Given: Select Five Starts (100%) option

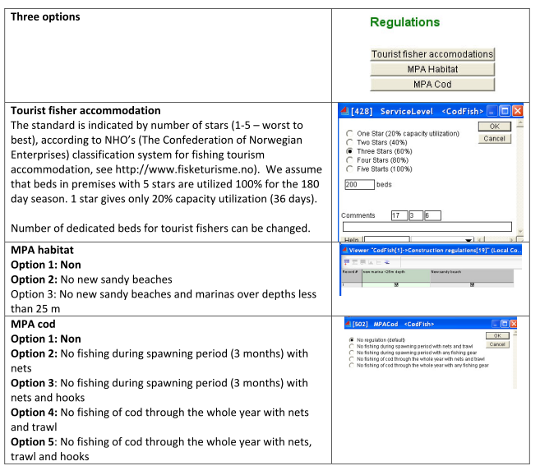Looking at the screenshot, I should [349, 169].
